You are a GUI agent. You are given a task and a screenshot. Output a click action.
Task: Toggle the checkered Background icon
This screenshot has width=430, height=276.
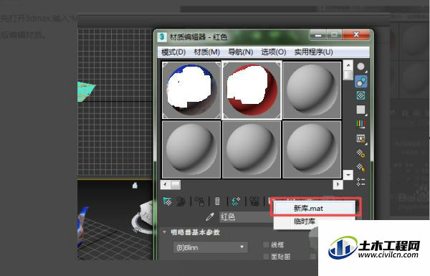(361, 96)
